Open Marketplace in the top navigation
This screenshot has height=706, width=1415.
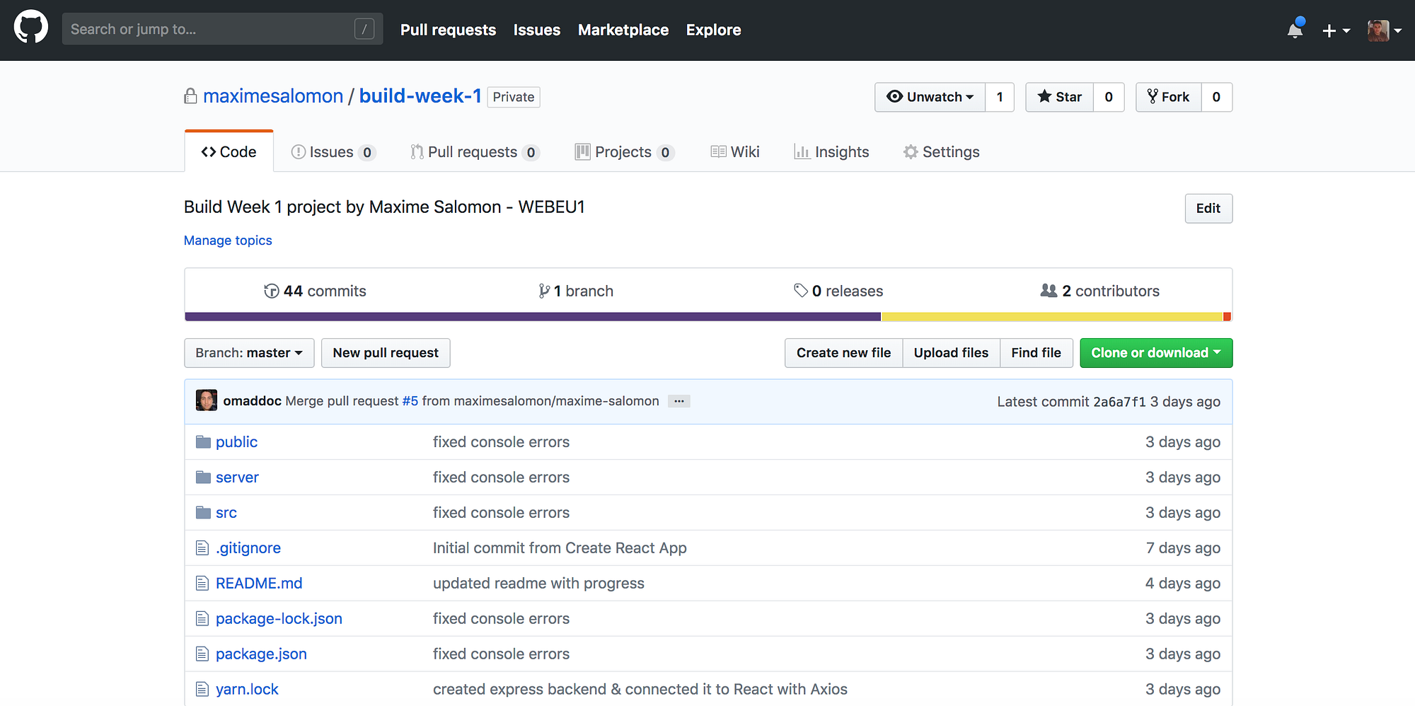tap(623, 30)
